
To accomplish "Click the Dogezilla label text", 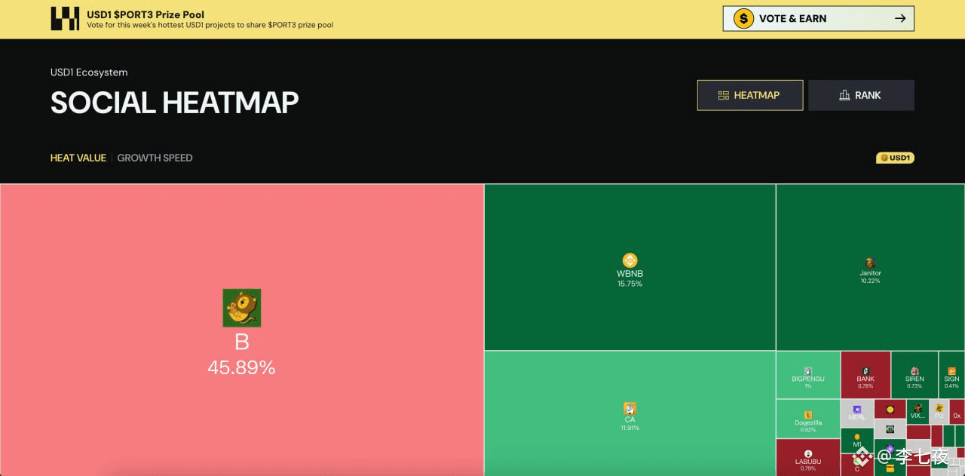I will 808,422.
